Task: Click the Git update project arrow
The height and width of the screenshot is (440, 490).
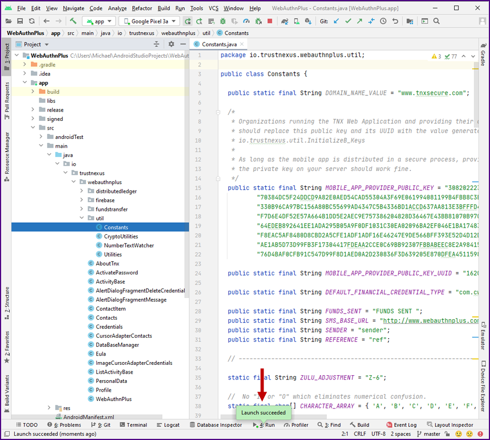Action: 335,21
